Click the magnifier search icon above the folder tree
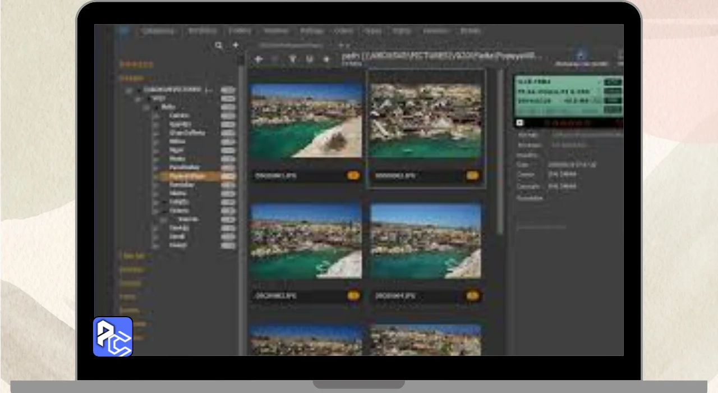Viewport: 718px width, 393px height. coord(219,45)
